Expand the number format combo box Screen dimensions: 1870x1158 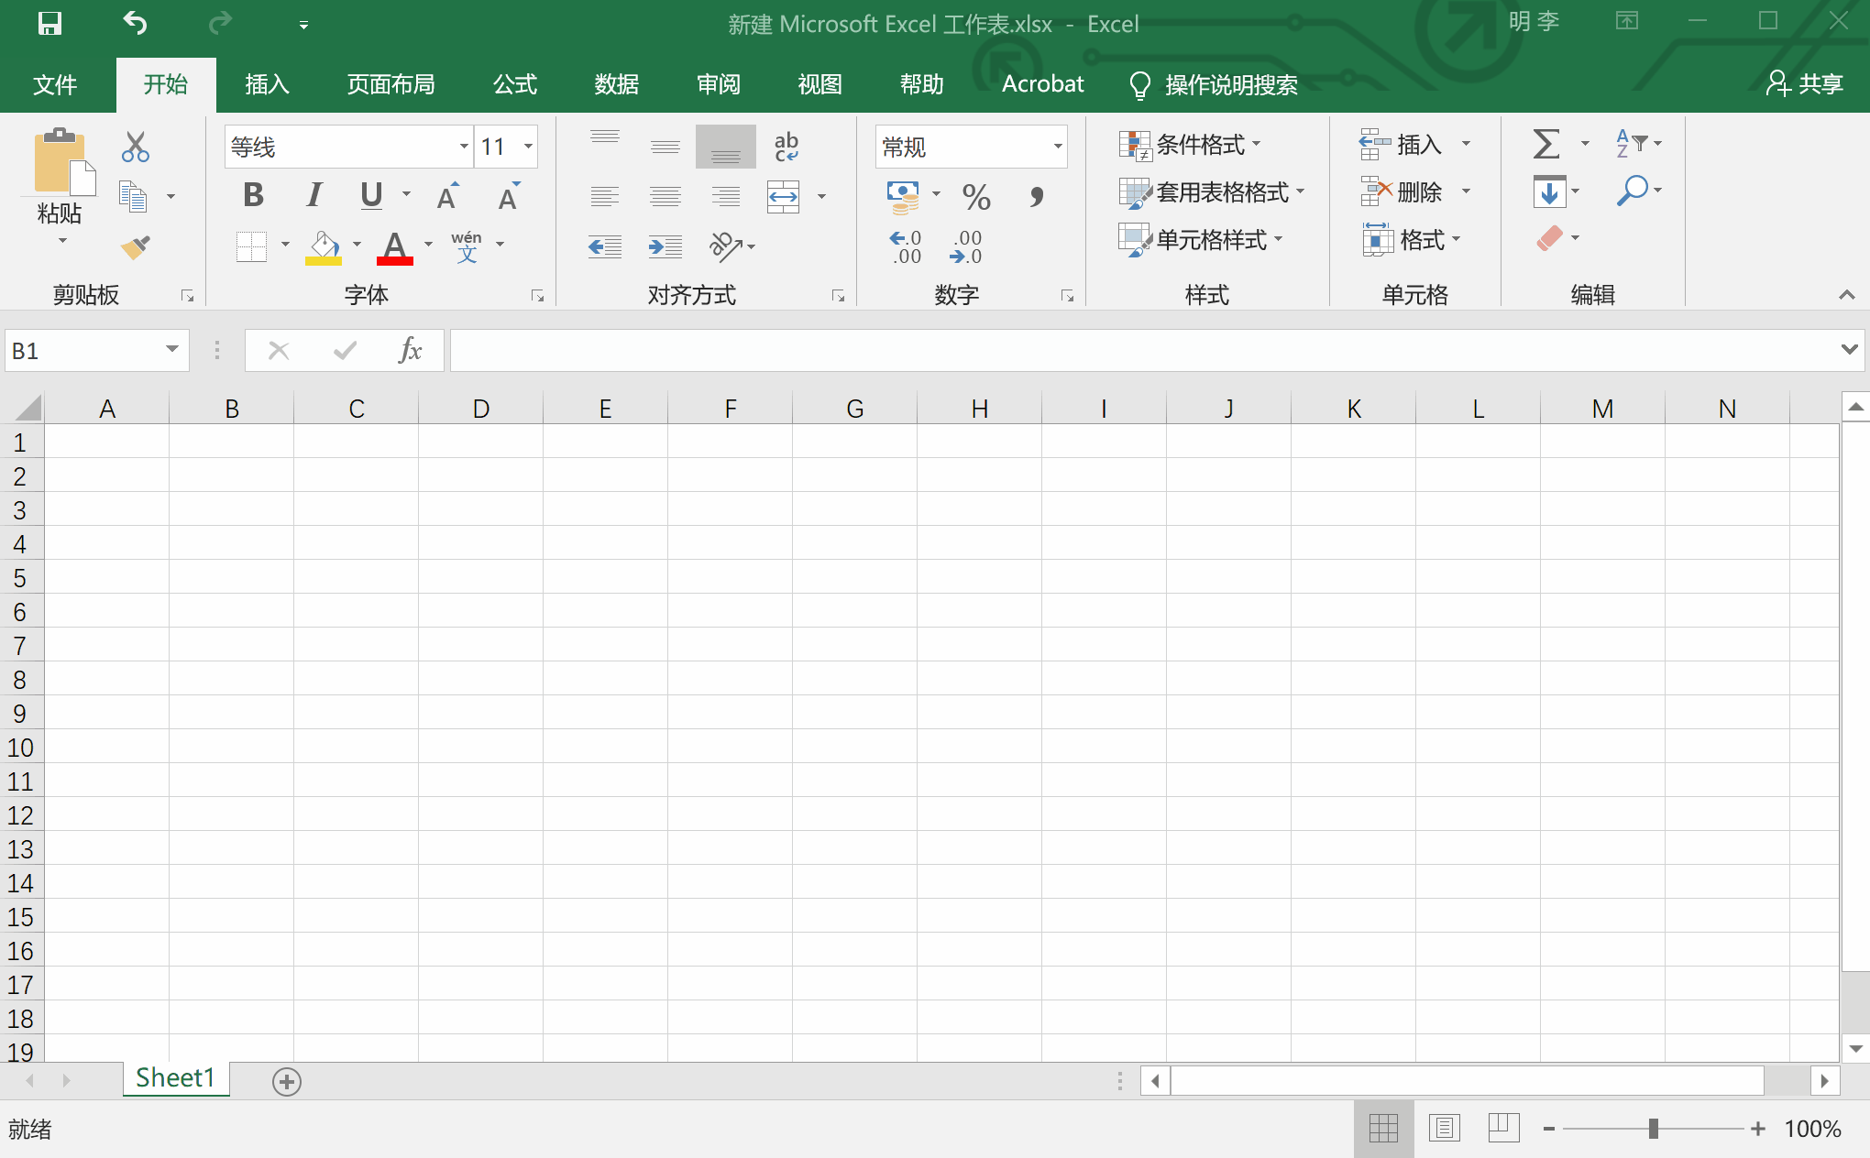1057,147
